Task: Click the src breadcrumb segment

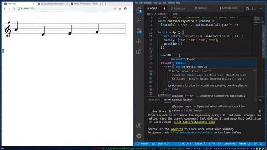Action: 149,14
